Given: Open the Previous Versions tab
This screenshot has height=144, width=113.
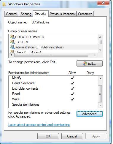Looking at the screenshot, I should [62, 14].
